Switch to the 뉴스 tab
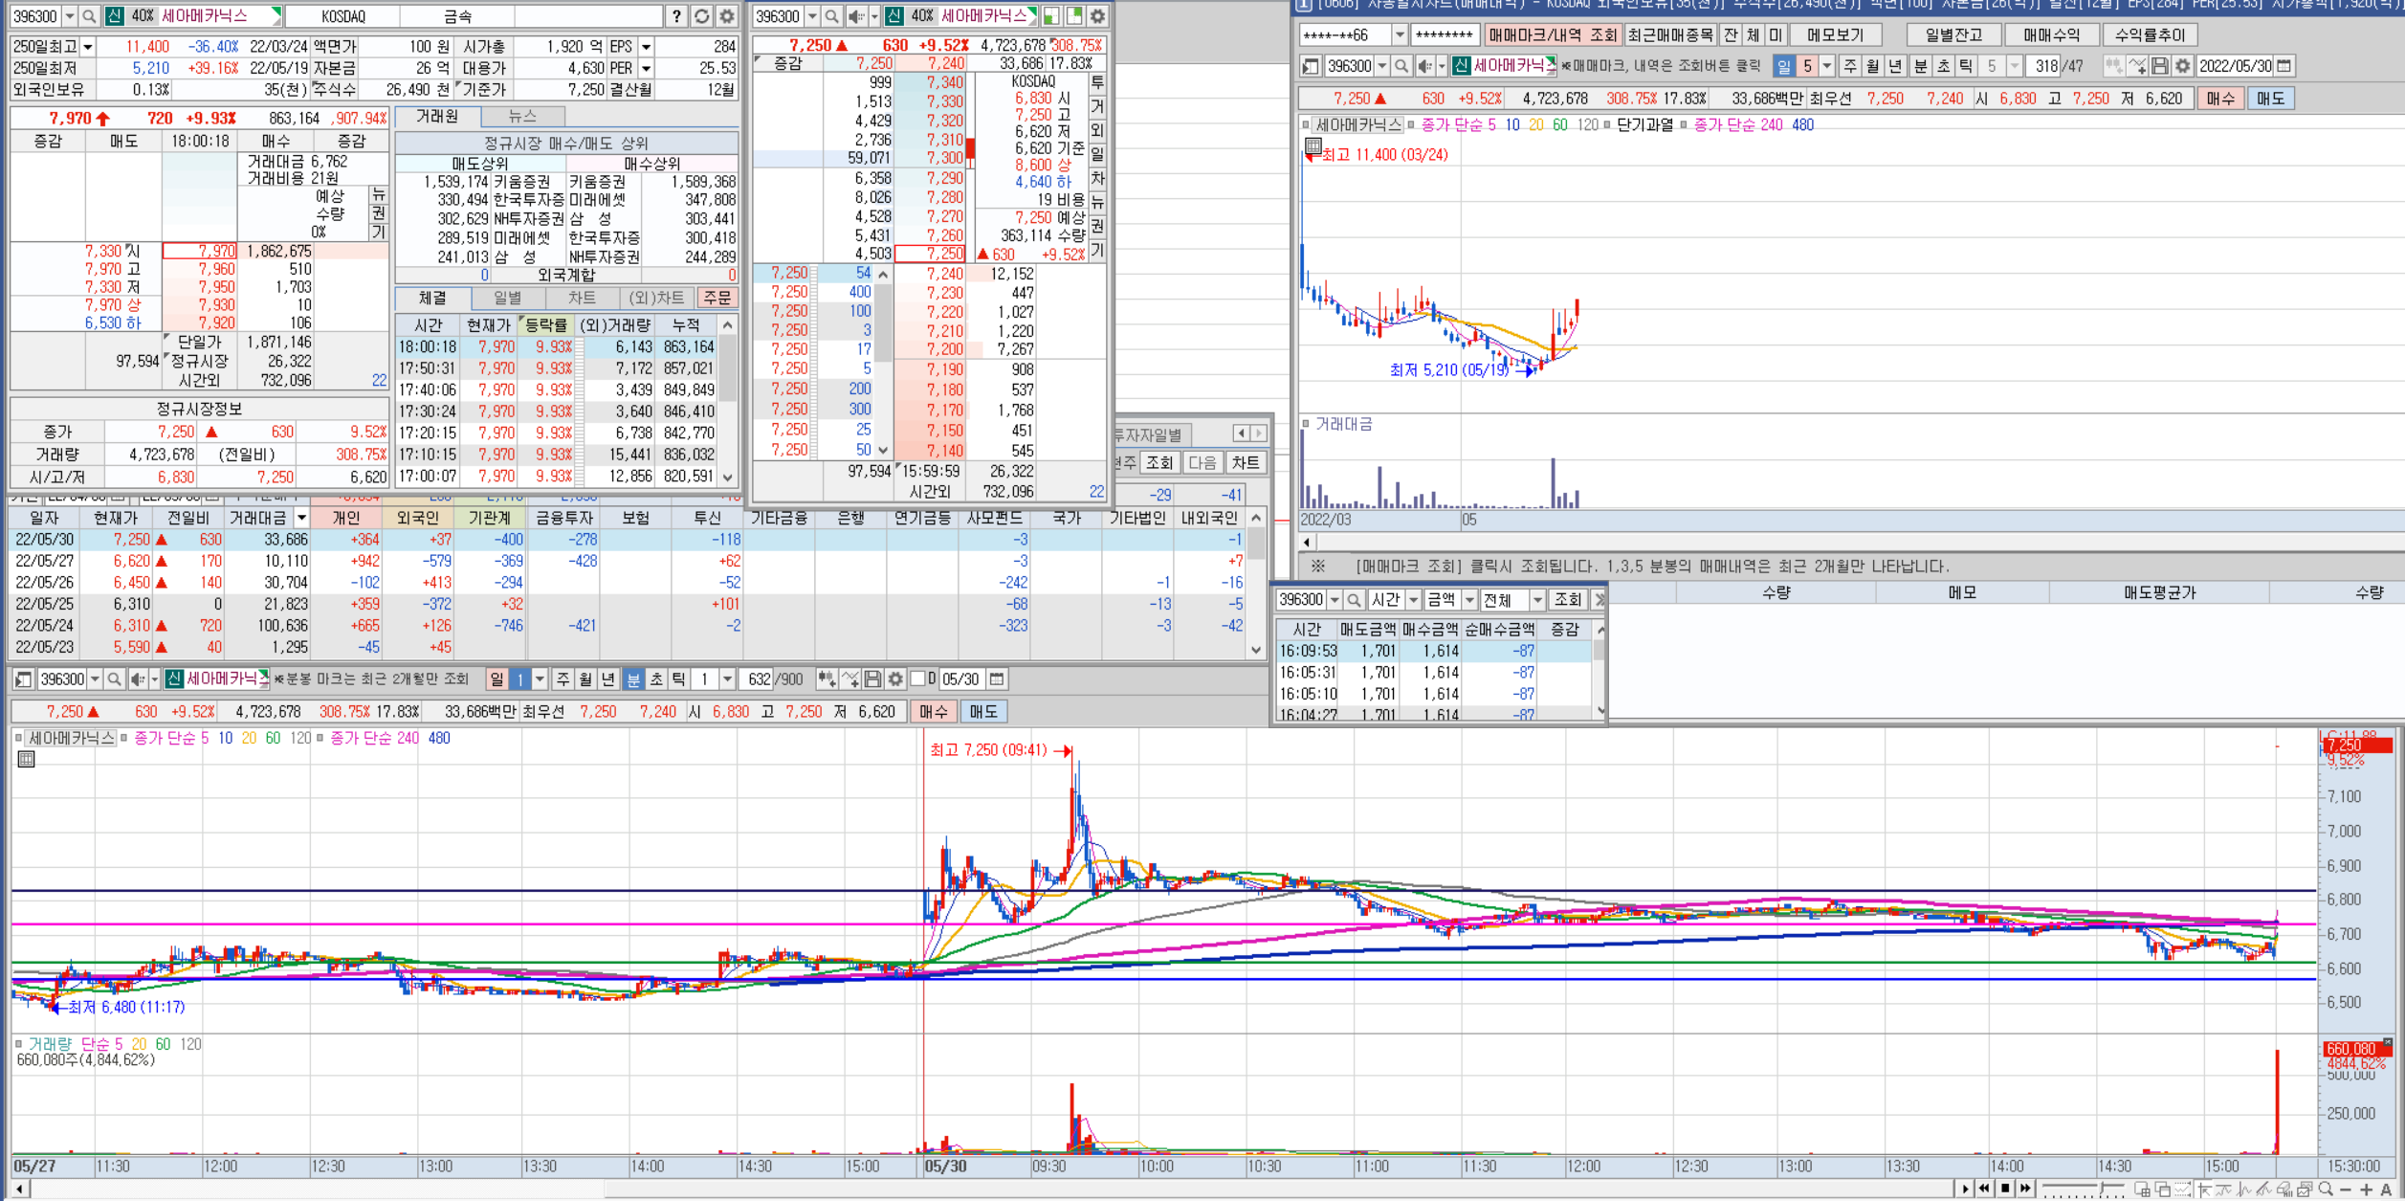 click(x=522, y=117)
